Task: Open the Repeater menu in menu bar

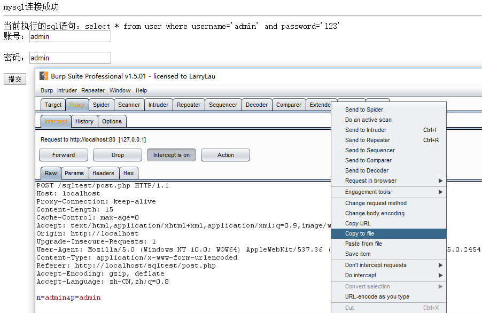Action: click(x=93, y=90)
